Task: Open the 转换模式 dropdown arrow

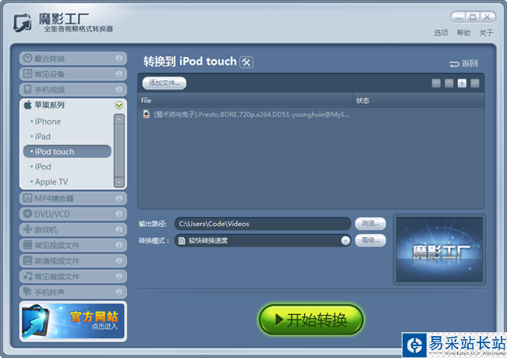Action: click(x=346, y=240)
